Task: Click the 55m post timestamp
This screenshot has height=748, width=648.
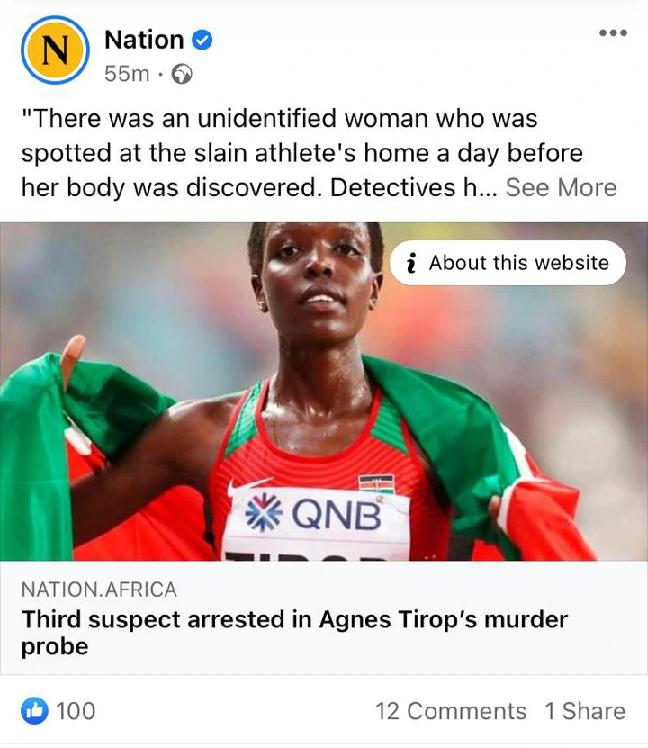Action: pyautogui.click(x=127, y=74)
